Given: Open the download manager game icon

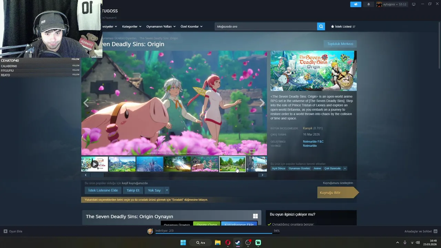Looking at the screenshot, I should pos(150,231).
